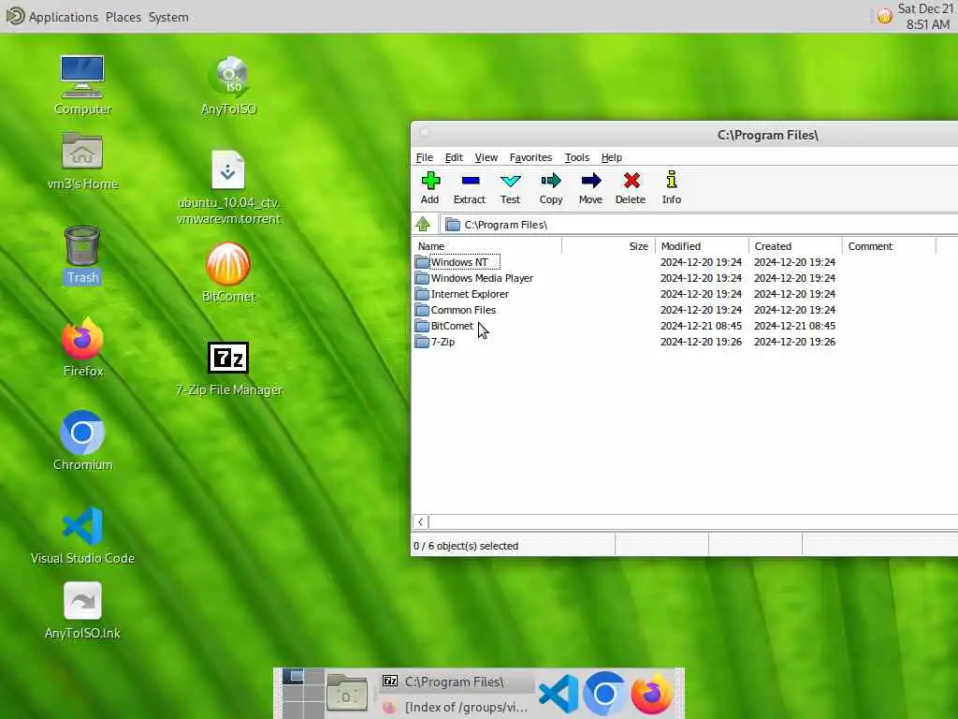
Task: Select the AnyToISO.lnk shortcut icon
Action: click(82, 610)
